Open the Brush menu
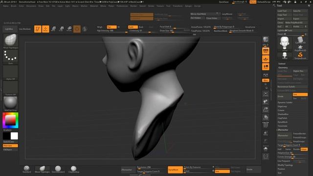313x176 pixels. [x=14, y=6]
